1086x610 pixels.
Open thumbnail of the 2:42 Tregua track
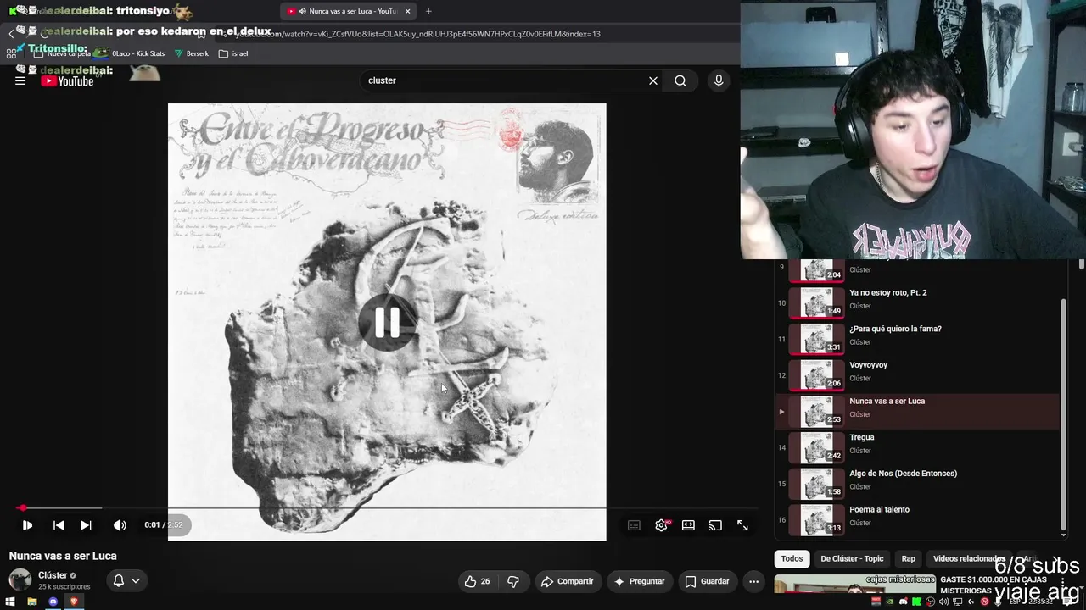(x=816, y=447)
